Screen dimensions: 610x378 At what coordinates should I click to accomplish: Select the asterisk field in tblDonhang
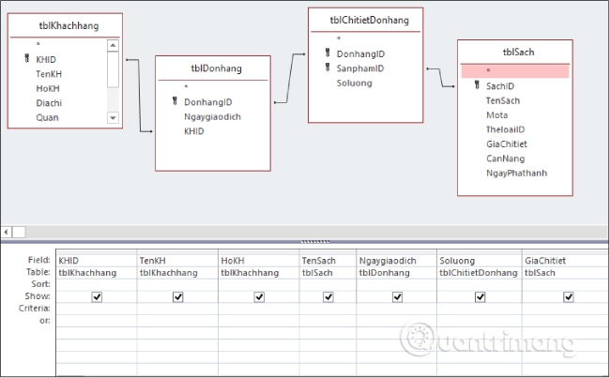tap(186, 87)
